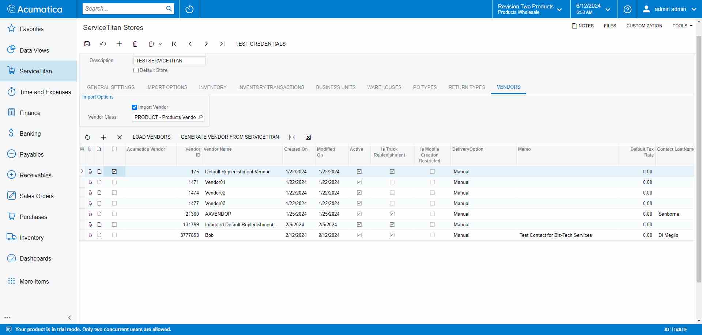Open Vendor Class lookup magnifier

(200, 117)
